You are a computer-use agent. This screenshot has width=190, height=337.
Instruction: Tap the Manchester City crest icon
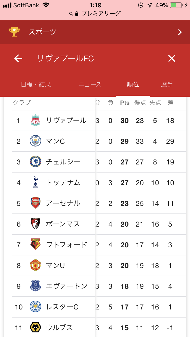[x=35, y=141]
